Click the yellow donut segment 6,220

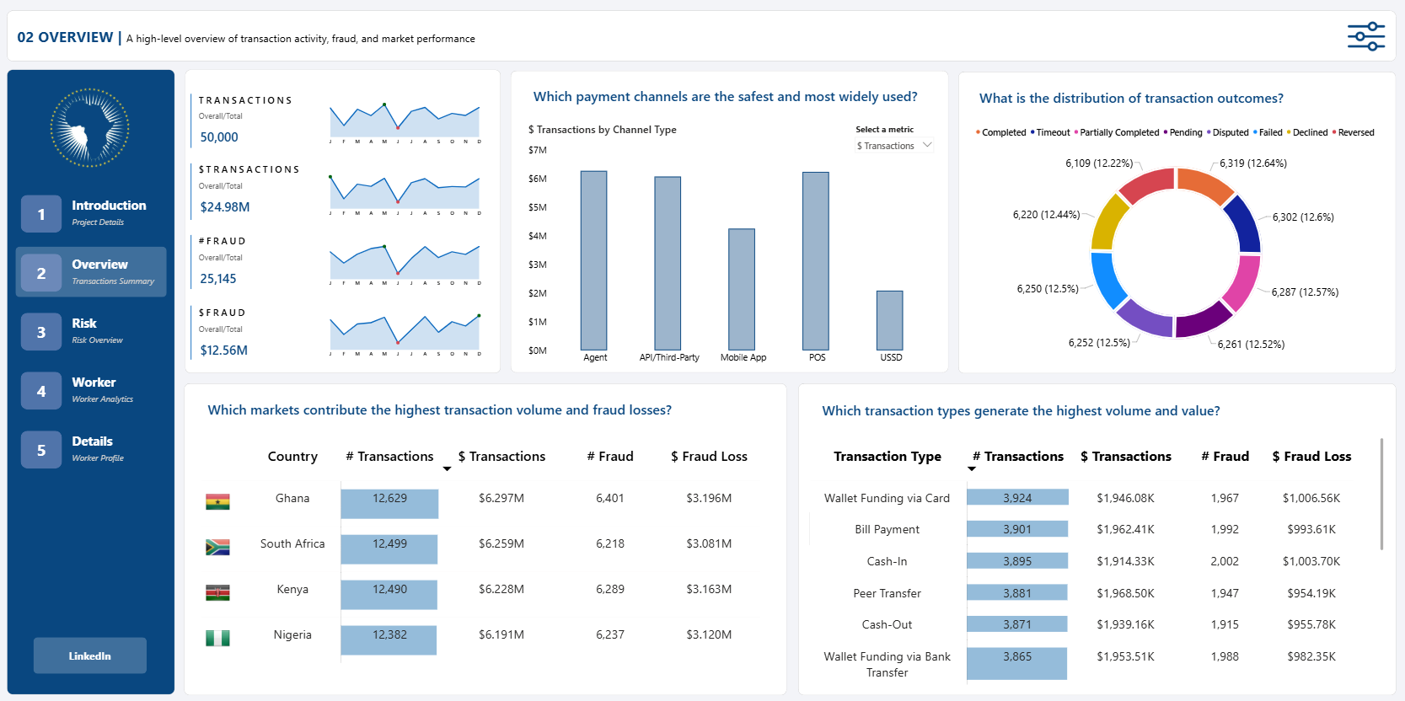[1109, 222]
